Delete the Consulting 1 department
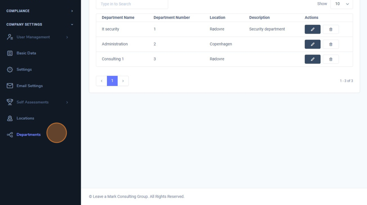Screen dimensions: 367x205 [x=331, y=59]
